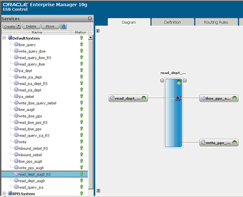Click the Delete button
243x197 pixels.
coord(31,26)
